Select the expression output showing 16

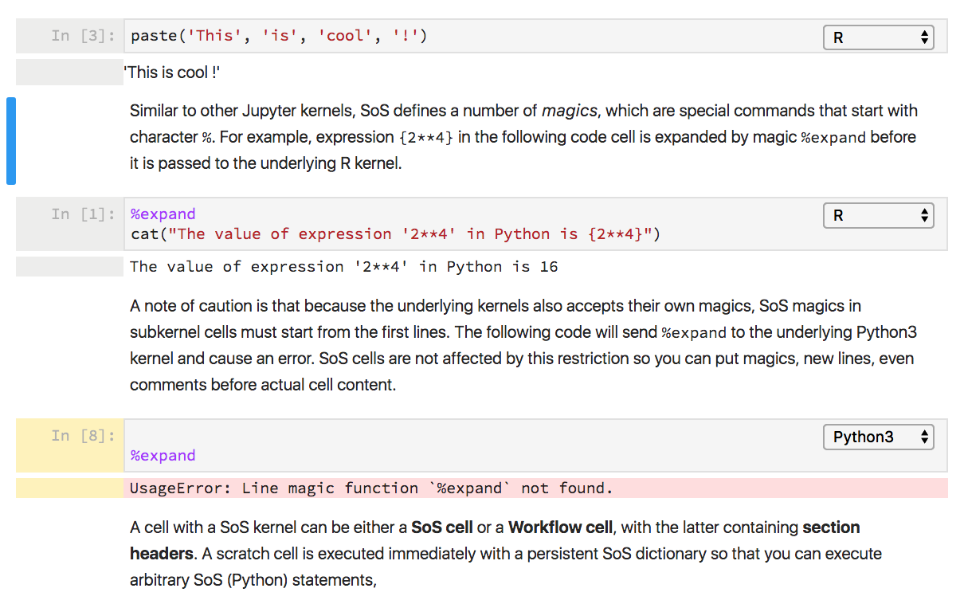pos(343,266)
